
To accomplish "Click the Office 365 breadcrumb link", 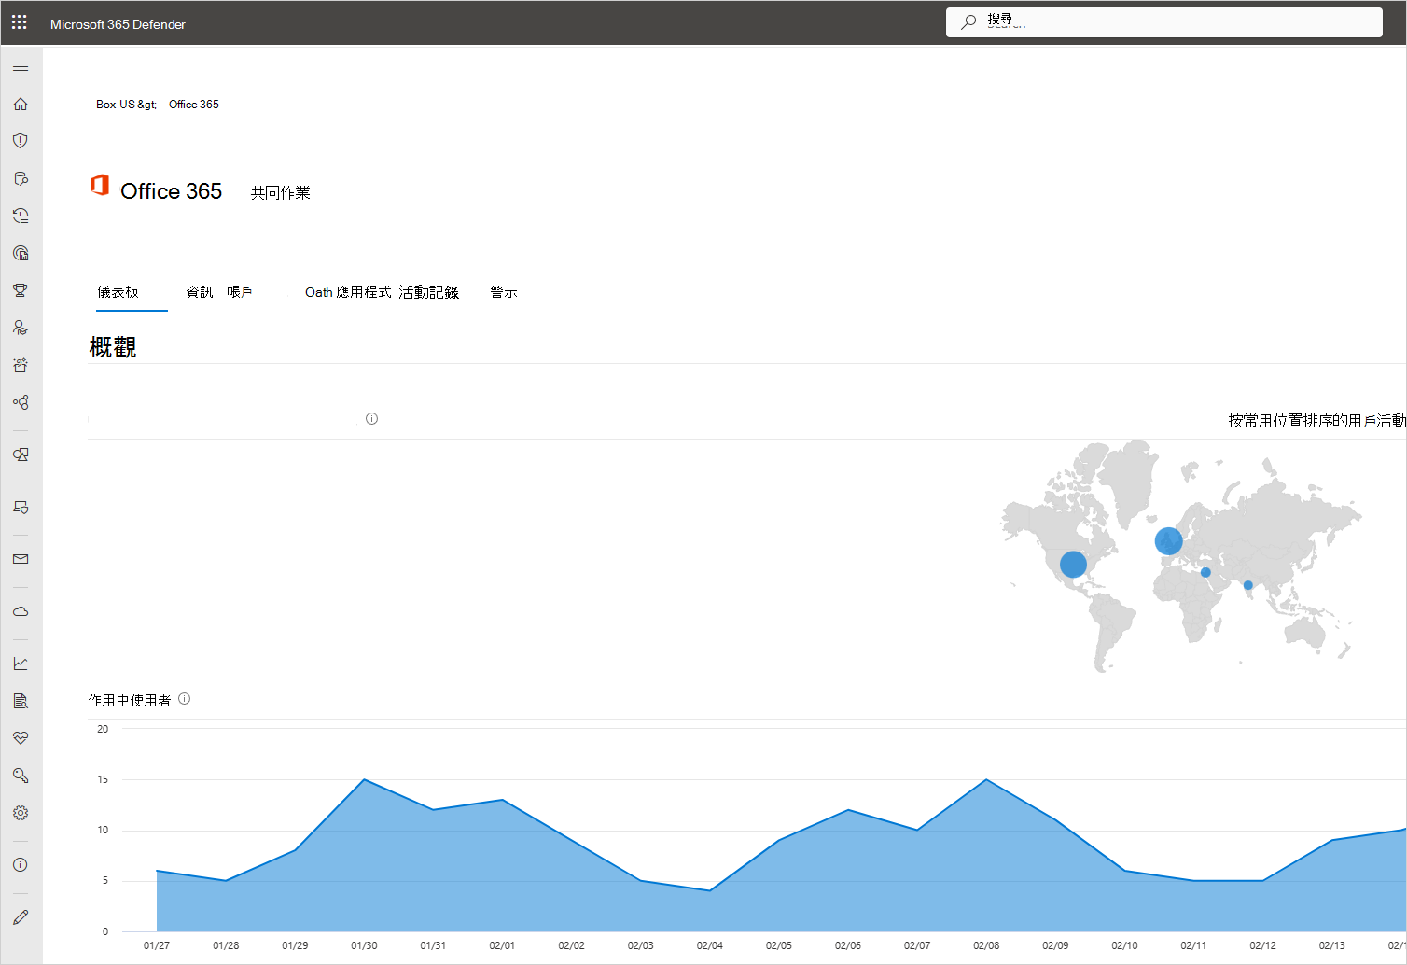I will click(194, 105).
